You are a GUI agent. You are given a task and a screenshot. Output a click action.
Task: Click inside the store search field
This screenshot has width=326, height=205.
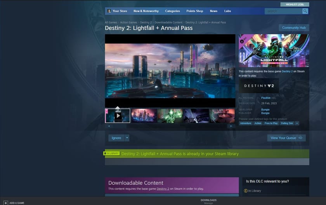[x=283, y=11]
